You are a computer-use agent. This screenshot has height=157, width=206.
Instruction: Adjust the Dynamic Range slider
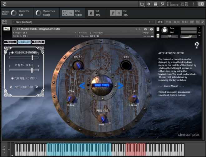pos(24,70)
